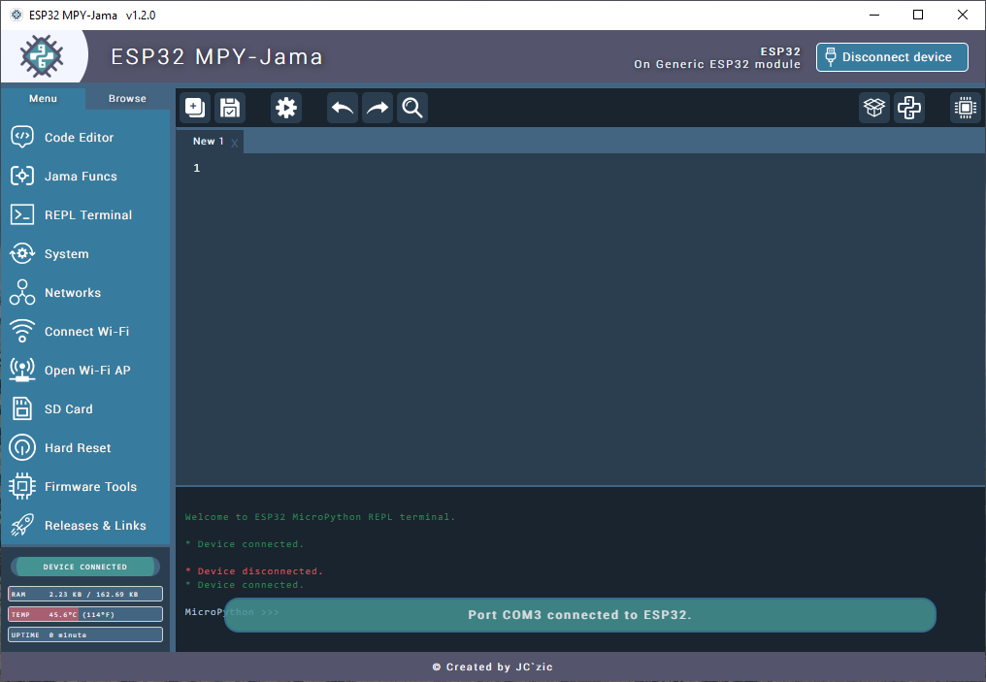Click the undo arrow icon
The image size is (986, 682).
coord(343,108)
